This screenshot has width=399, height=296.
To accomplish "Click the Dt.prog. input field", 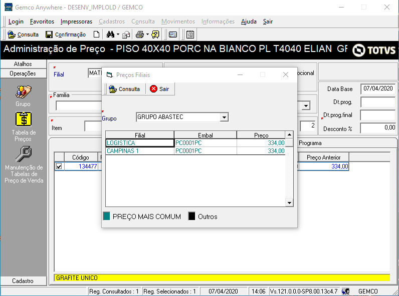I will [378, 102].
